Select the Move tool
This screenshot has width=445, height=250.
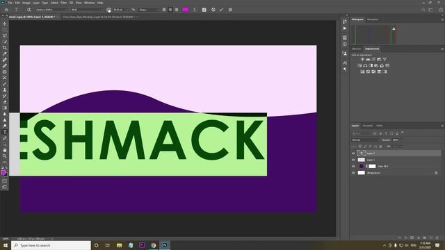coord(5,24)
